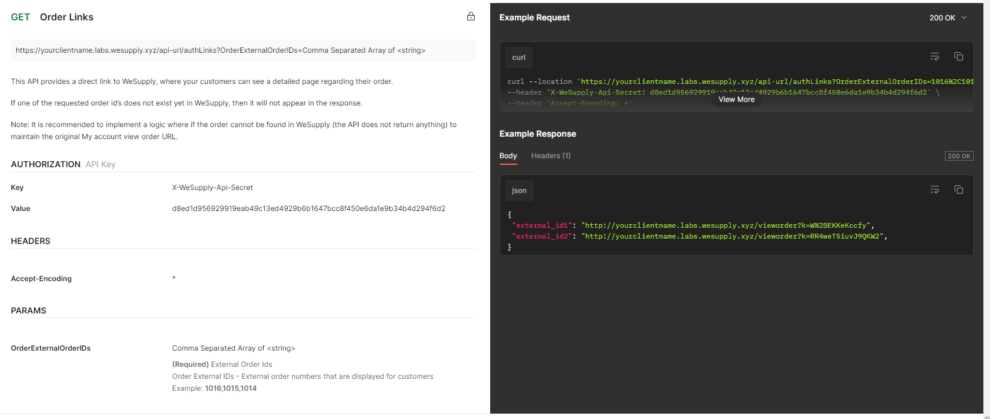Image resolution: width=990 pixels, height=419 pixels.
Task: Click the PARAMS section heading
Action: point(28,311)
